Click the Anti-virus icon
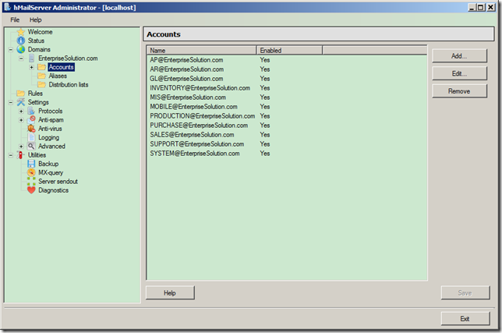Image resolution: width=502 pixels, height=333 pixels. point(31,129)
